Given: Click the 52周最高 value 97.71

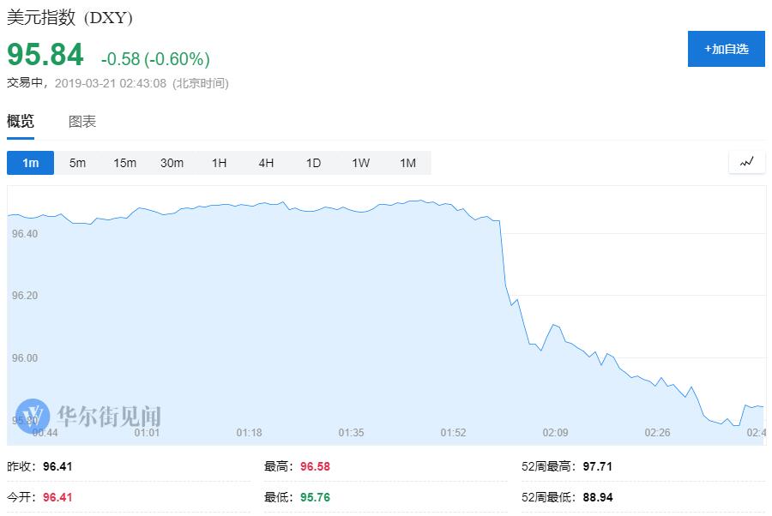Looking at the screenshot, I should click(x=598, y=467).
